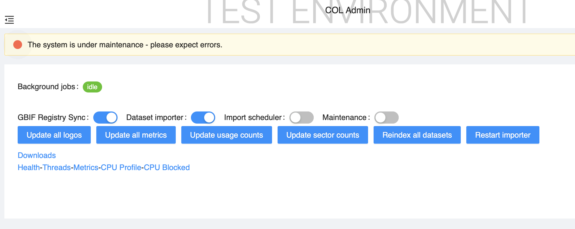Click the red maintenance alert icon
Viewport: 575px width, 229px height.
[x=18, y=45]
